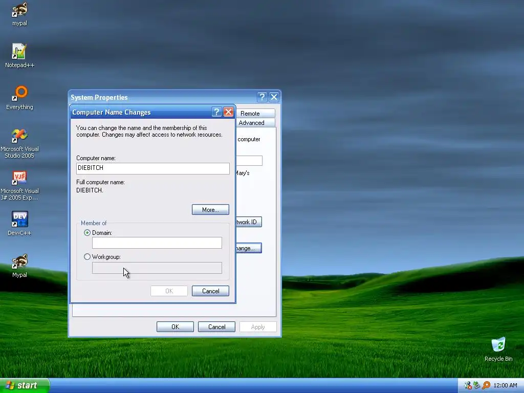Click the Change... button in System Properties

coord(249,248)
